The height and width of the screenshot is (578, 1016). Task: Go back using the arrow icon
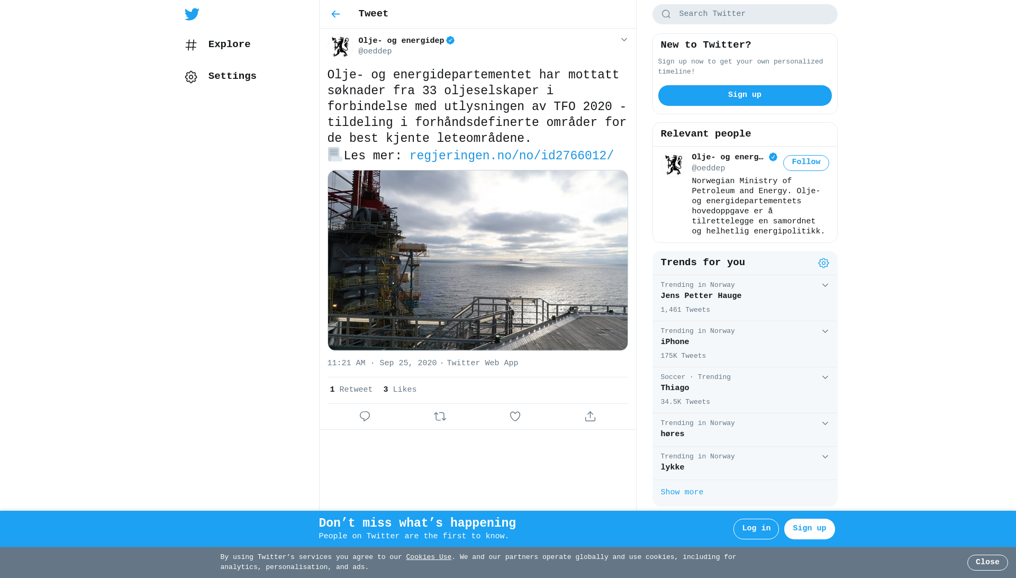pyautogui.click(x=335, y=14)
